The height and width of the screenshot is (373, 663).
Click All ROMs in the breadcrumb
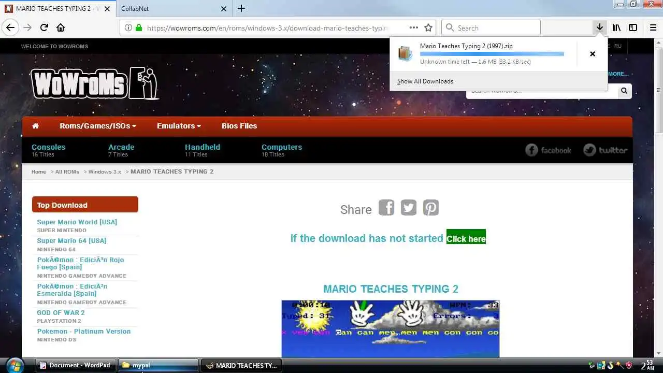(x=67, y=172)
